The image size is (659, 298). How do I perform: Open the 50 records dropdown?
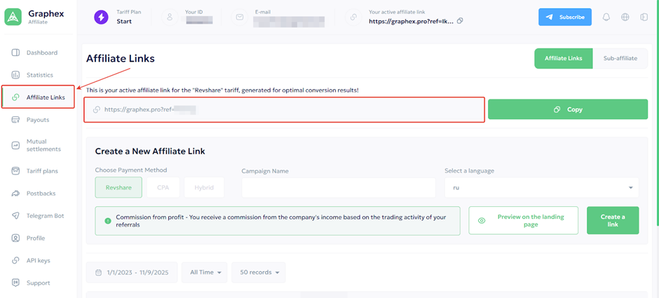click(259, 272)
